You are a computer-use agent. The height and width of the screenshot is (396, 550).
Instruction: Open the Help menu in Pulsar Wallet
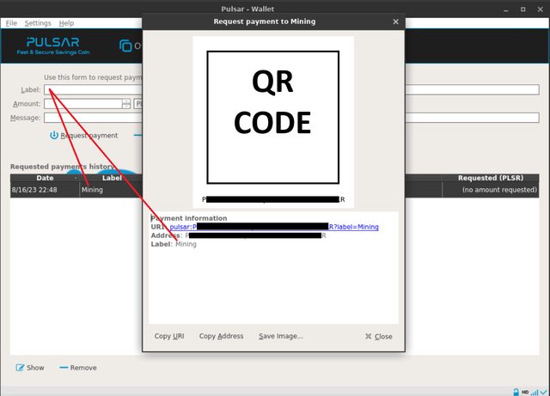point(66,23)
